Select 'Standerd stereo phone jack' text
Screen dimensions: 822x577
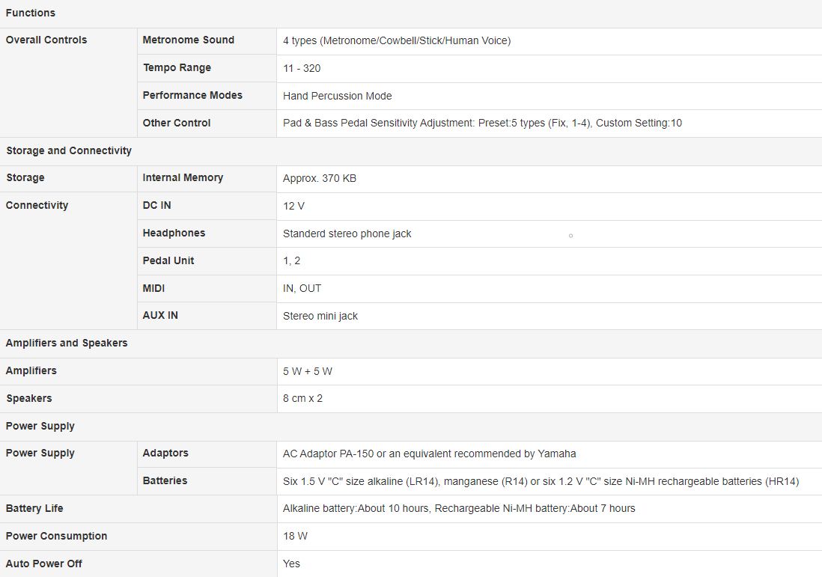coord(347,233)
